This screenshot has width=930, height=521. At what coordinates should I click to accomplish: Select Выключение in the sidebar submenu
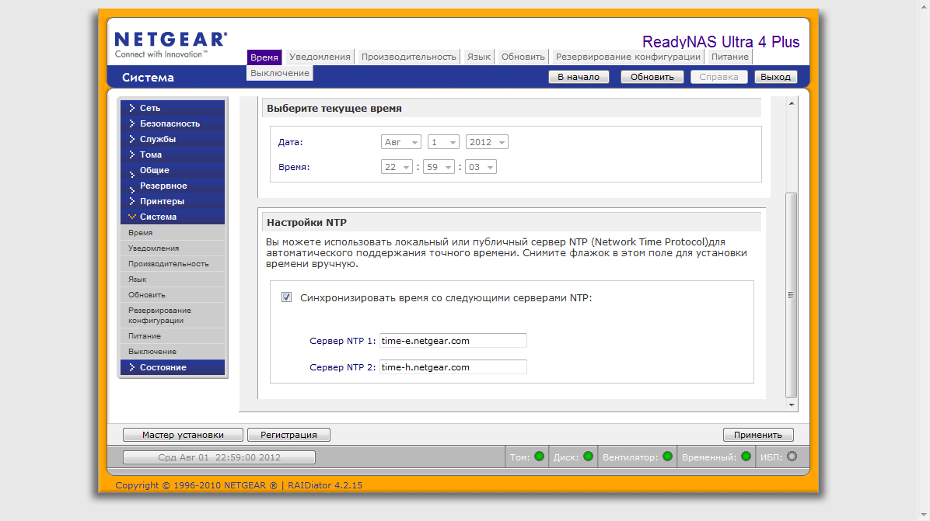coord(173,351)
